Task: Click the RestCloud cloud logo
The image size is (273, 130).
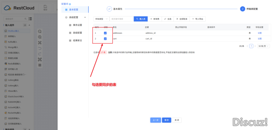Action: [8, 8]
